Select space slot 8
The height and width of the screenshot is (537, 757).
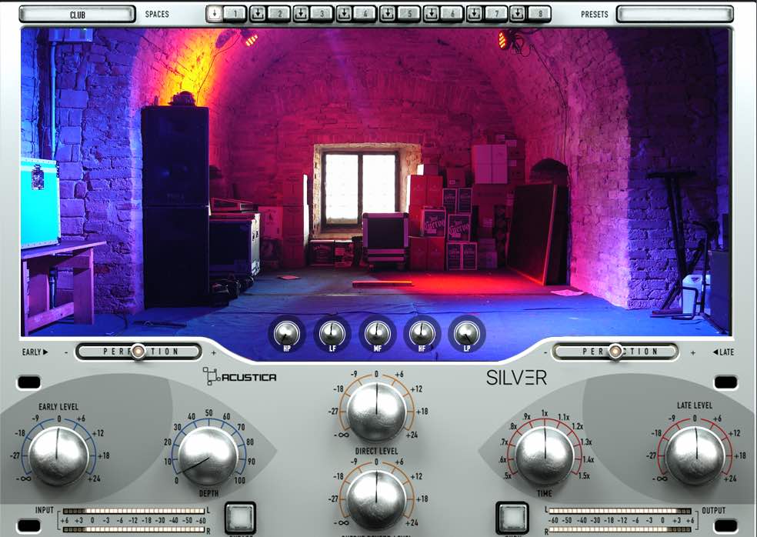click(x=539, y=14)
